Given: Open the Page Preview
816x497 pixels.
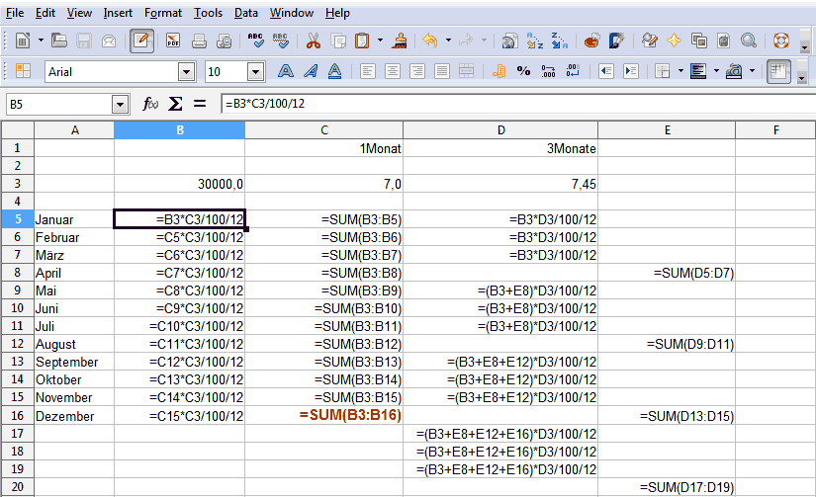Looking at the screenshot, I should click(x=224, y=41).
